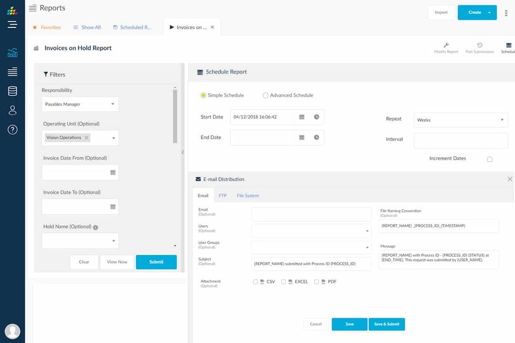Click the Clear filters button
Viewport: 515px width, 343px height.
[x=84, y=262]
